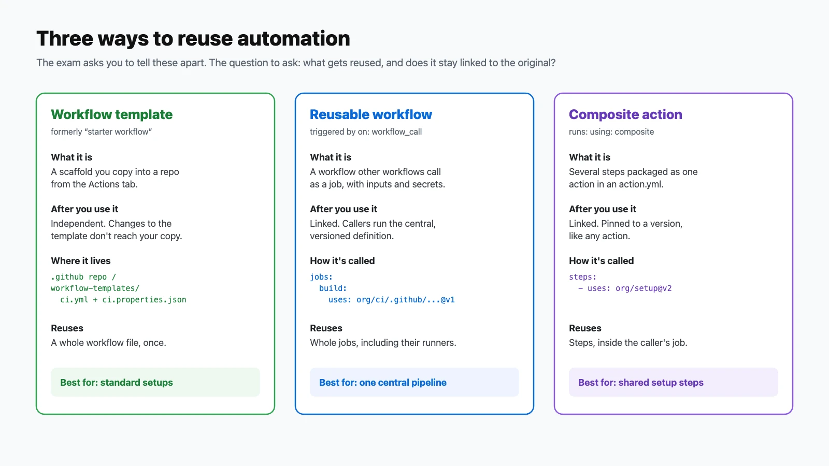
Task: Click 'How it's called' in Composite action card
Action: click(x=602, y=261)
